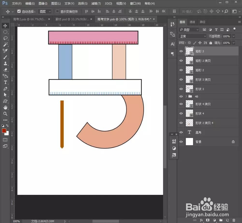Open the 图像(I) menu
This screenshot has width=242, height=223.
[43, 3]
